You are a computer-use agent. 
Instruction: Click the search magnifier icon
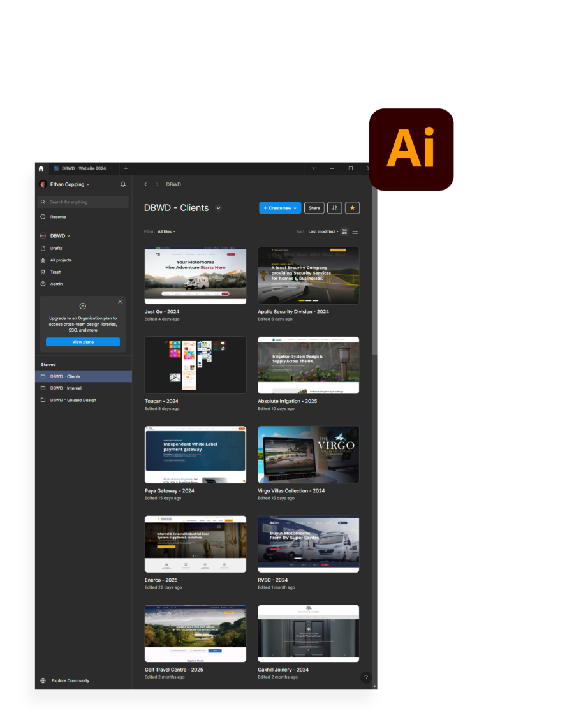pos(43,202)
